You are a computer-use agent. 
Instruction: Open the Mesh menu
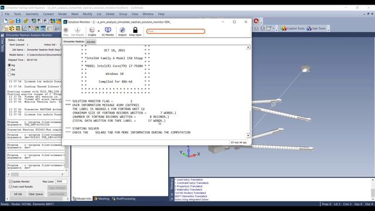[74, 14]
